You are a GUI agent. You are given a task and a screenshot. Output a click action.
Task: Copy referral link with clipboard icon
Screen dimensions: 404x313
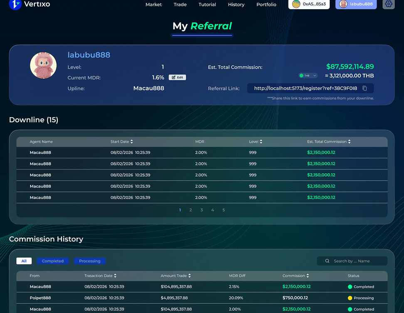point(365,88)
